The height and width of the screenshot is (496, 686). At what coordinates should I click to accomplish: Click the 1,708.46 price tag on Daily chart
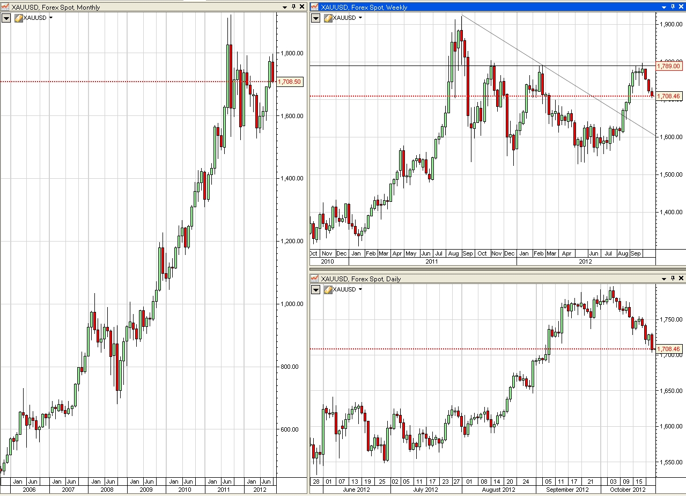(x=670, y=349)
